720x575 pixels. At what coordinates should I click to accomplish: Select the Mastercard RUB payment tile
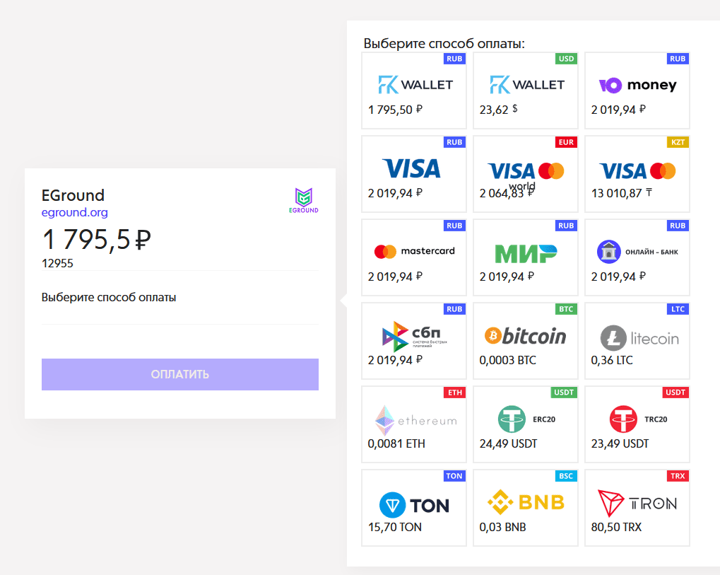tap(414, 257)
